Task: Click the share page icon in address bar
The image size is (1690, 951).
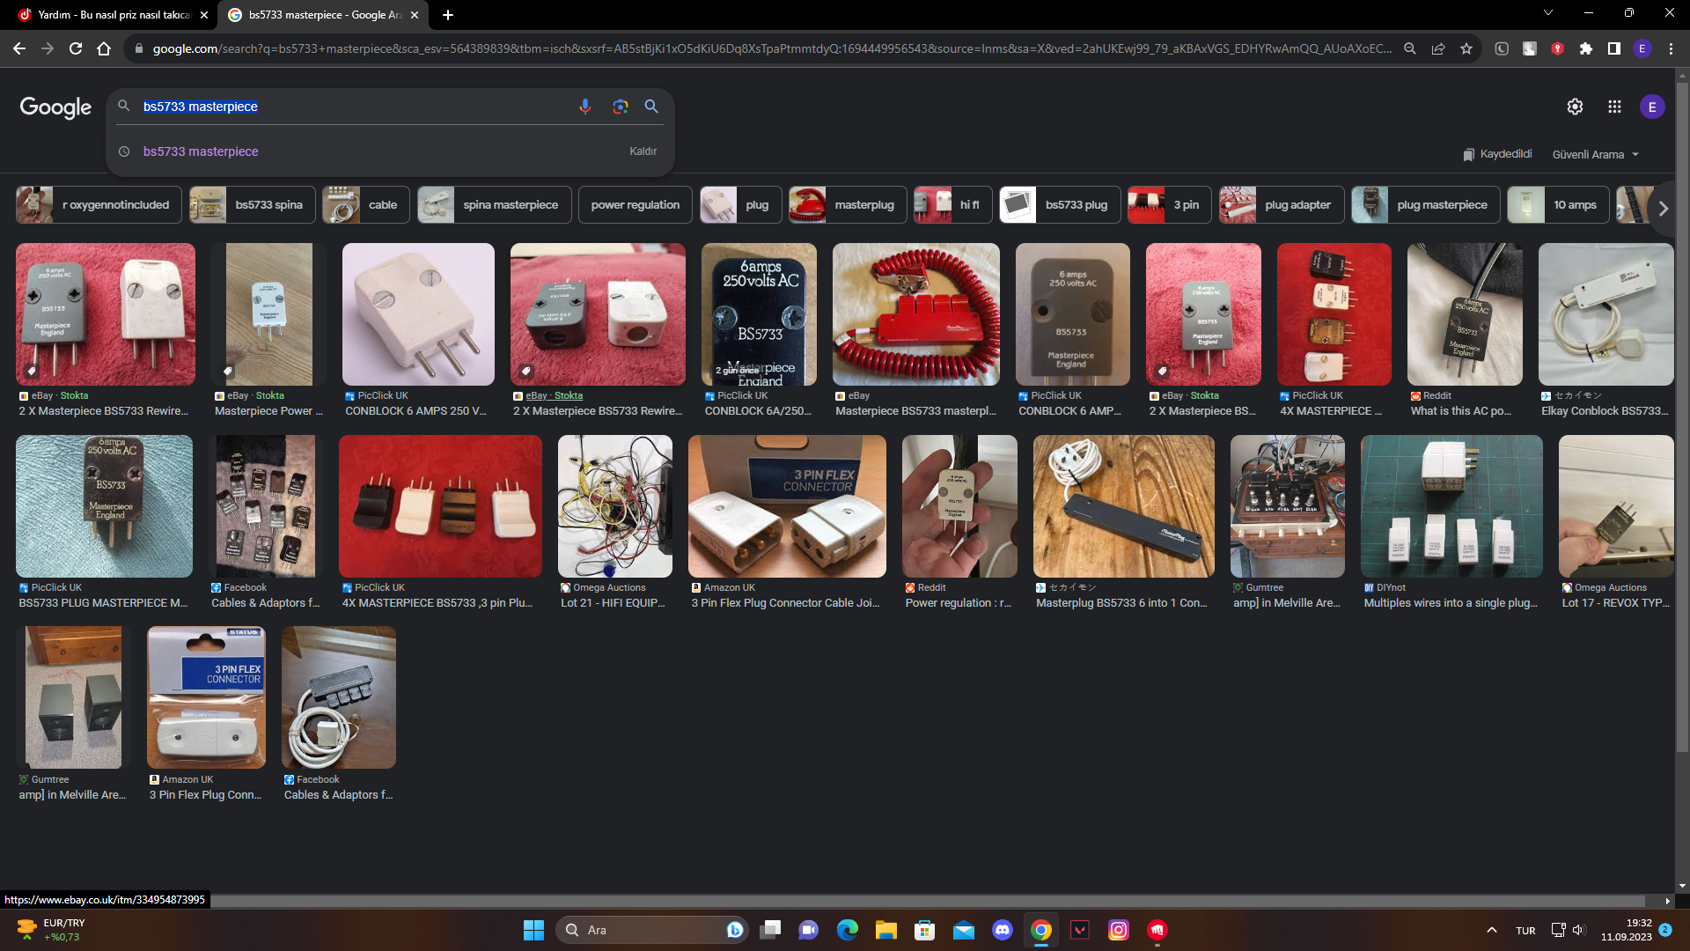Action: (1438, 48)
